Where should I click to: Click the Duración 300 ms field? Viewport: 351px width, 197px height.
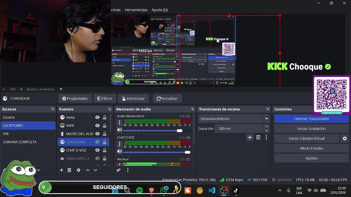tap(239, 129)
